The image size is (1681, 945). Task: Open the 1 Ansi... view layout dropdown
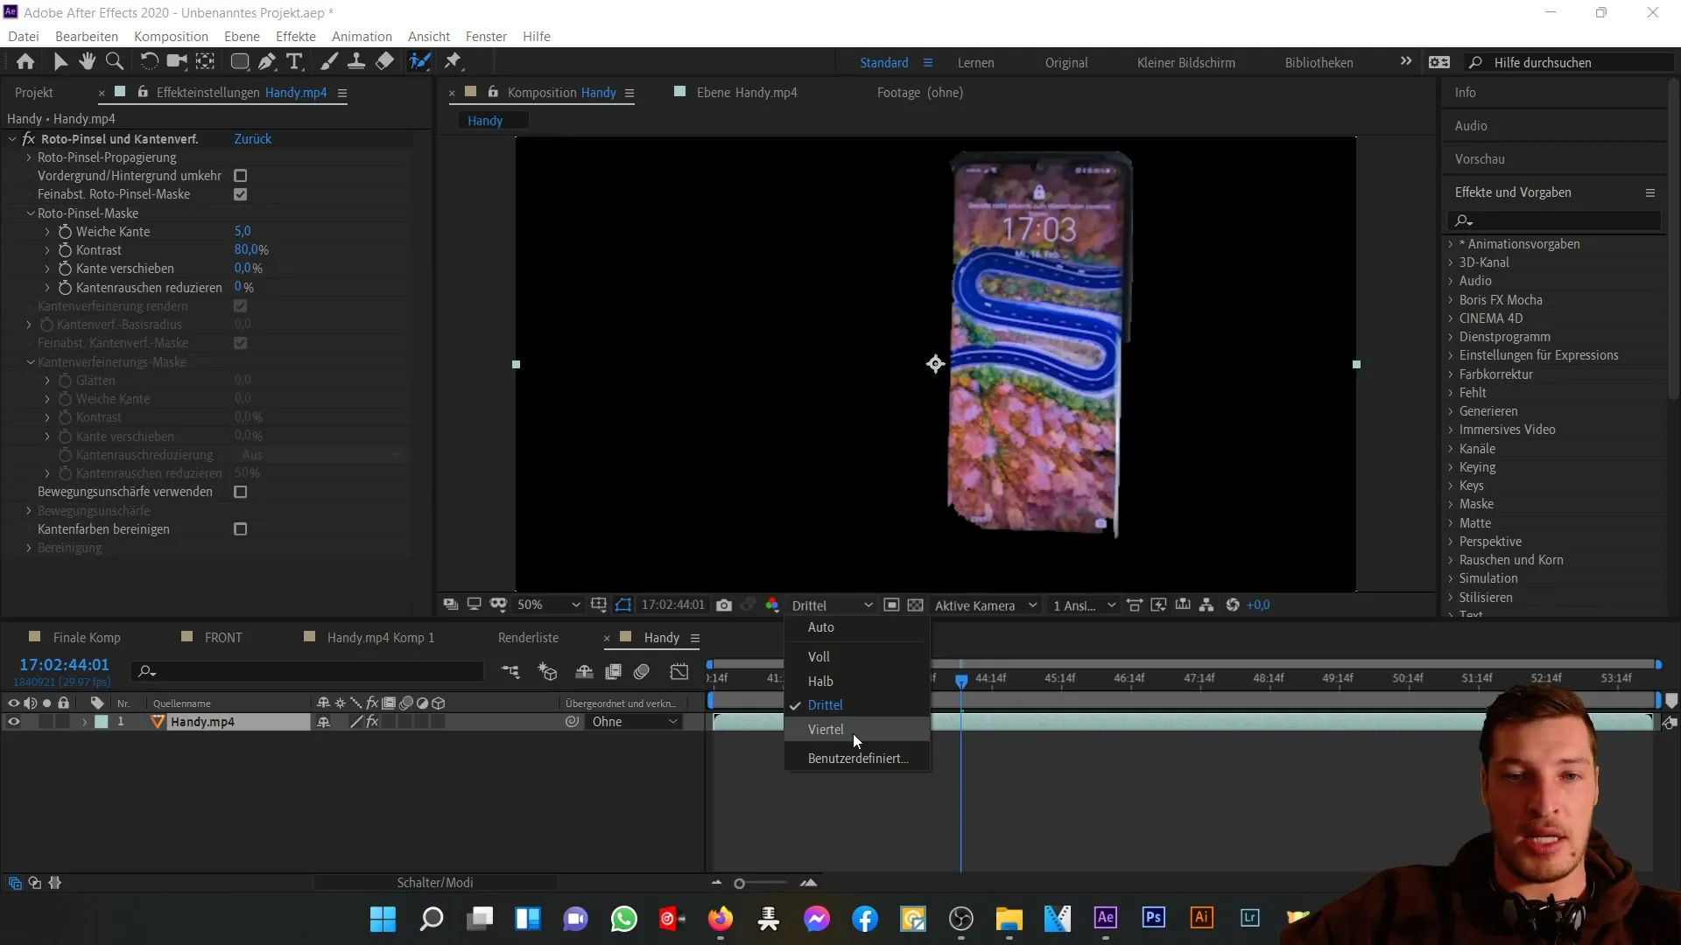point(1085,605)
